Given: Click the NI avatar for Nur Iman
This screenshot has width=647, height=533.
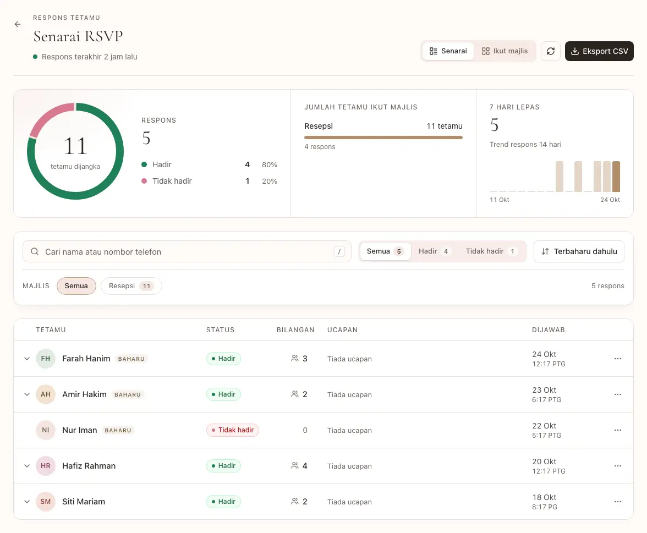Looking at the screenshot, I should (x=45, y=430).
